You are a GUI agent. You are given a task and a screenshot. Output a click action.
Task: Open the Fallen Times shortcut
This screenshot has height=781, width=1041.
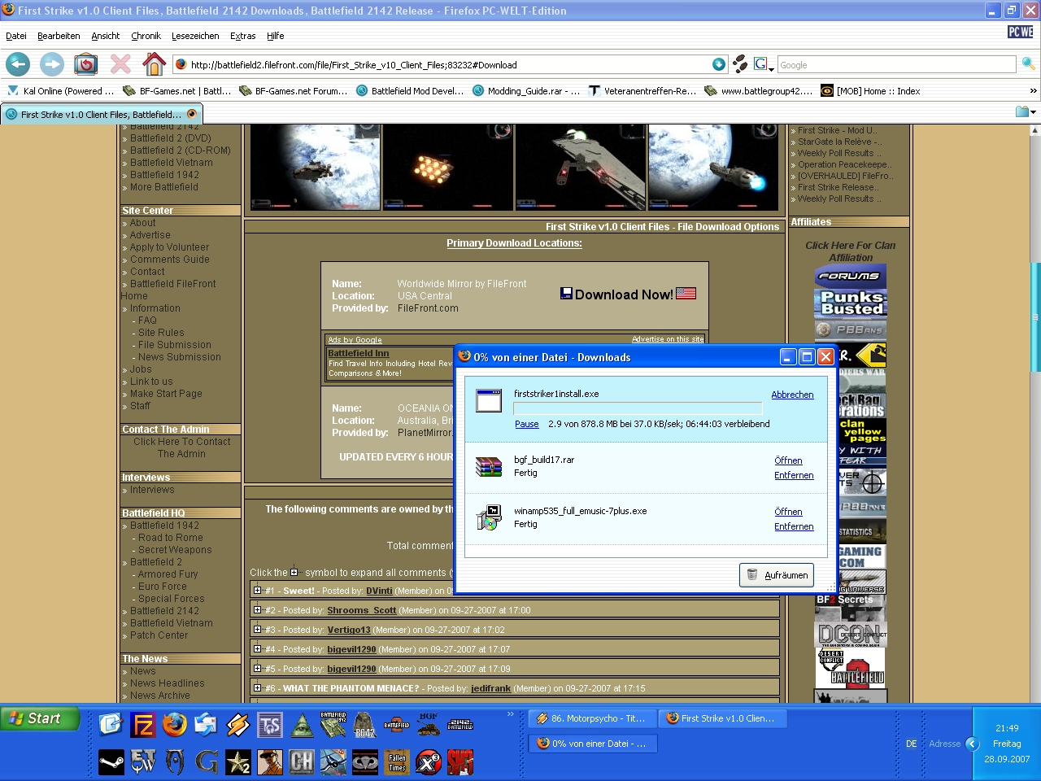(x=397, y=761)
